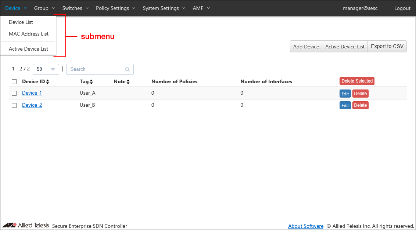The height and width of the screenshot is (230, 416).
Task: Check the Device_2 row checkbox
Action: pyautogui.click(x=14, y=105)
